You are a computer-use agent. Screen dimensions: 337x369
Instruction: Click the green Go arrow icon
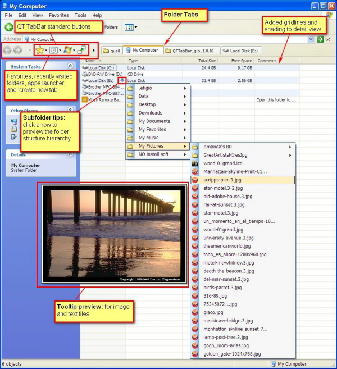320,39
